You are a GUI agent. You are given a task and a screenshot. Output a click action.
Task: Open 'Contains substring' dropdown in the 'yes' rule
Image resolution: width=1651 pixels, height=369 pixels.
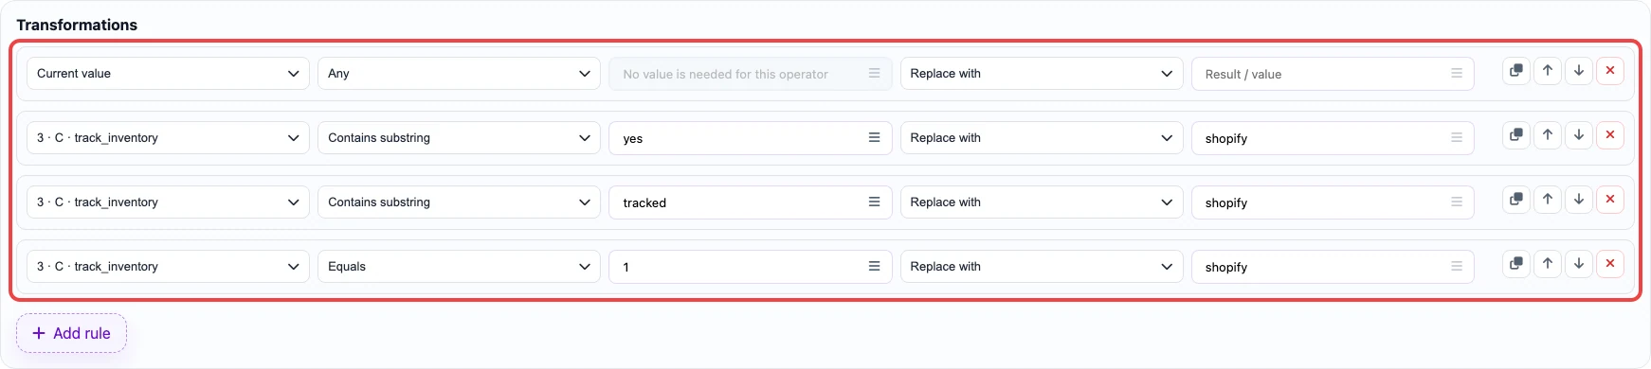point(459,138)
